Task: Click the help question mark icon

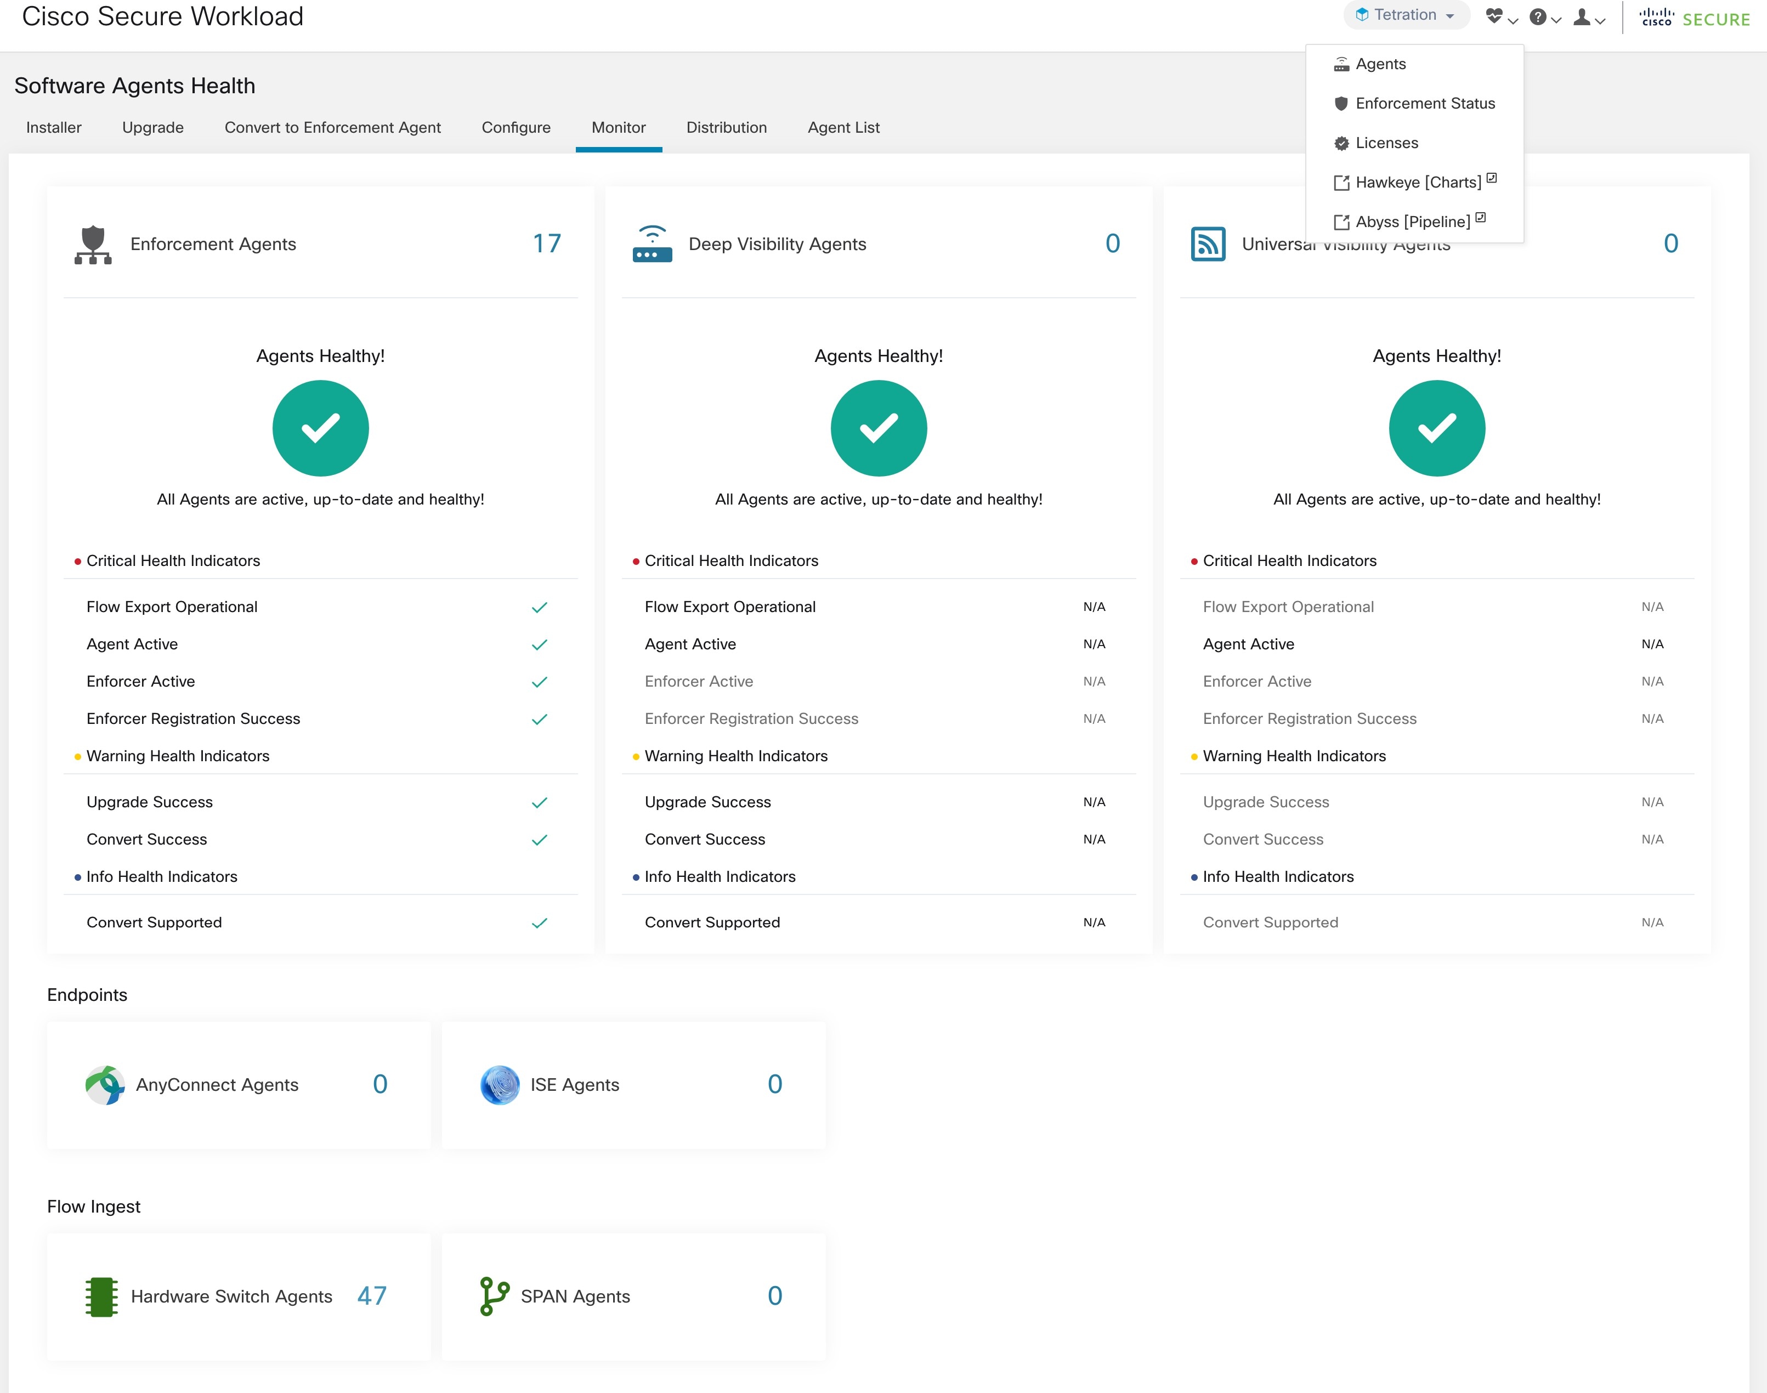Action: pos(1538,17)
